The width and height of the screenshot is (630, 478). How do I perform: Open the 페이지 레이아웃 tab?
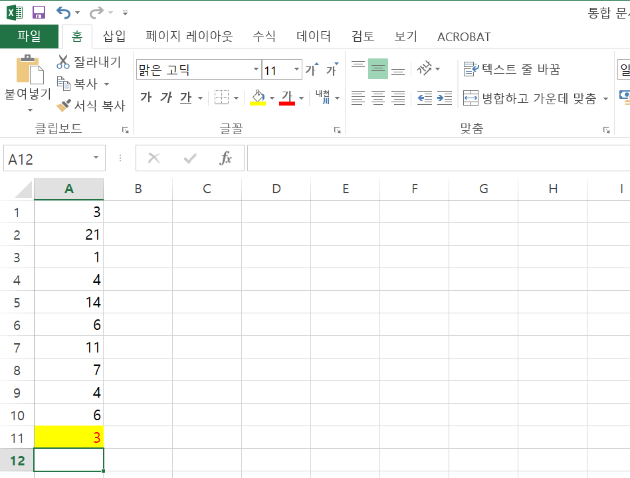point(189,37)
